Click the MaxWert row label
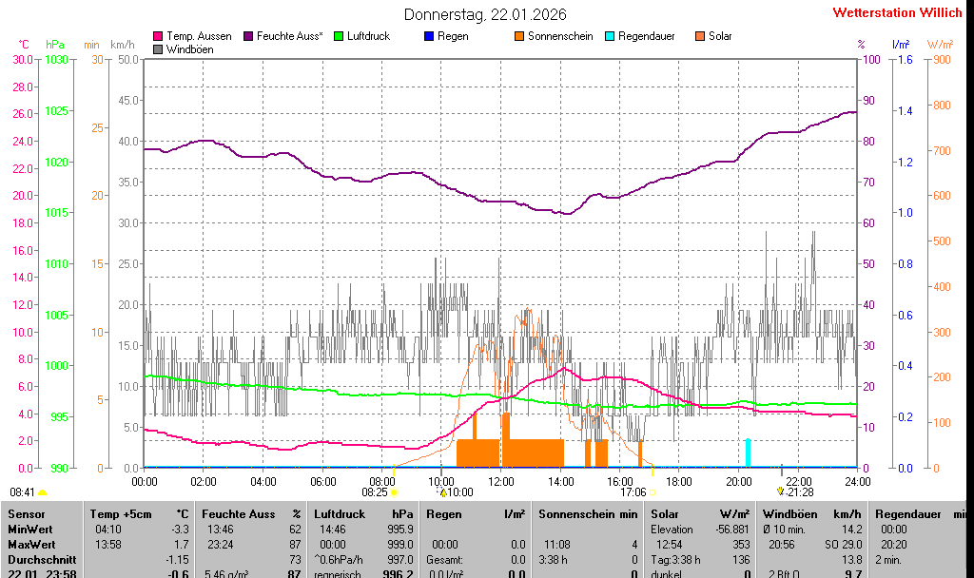The height and width of the screenshot is (578, 974). point(31,544)
